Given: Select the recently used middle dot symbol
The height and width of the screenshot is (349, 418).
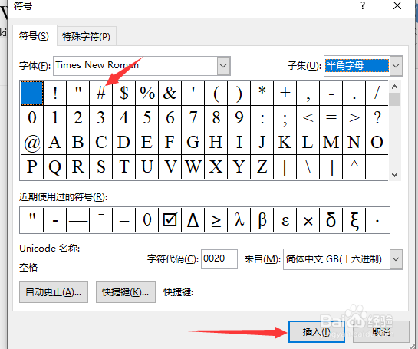Looking at the screenshot, I should (x=377, y=220).
